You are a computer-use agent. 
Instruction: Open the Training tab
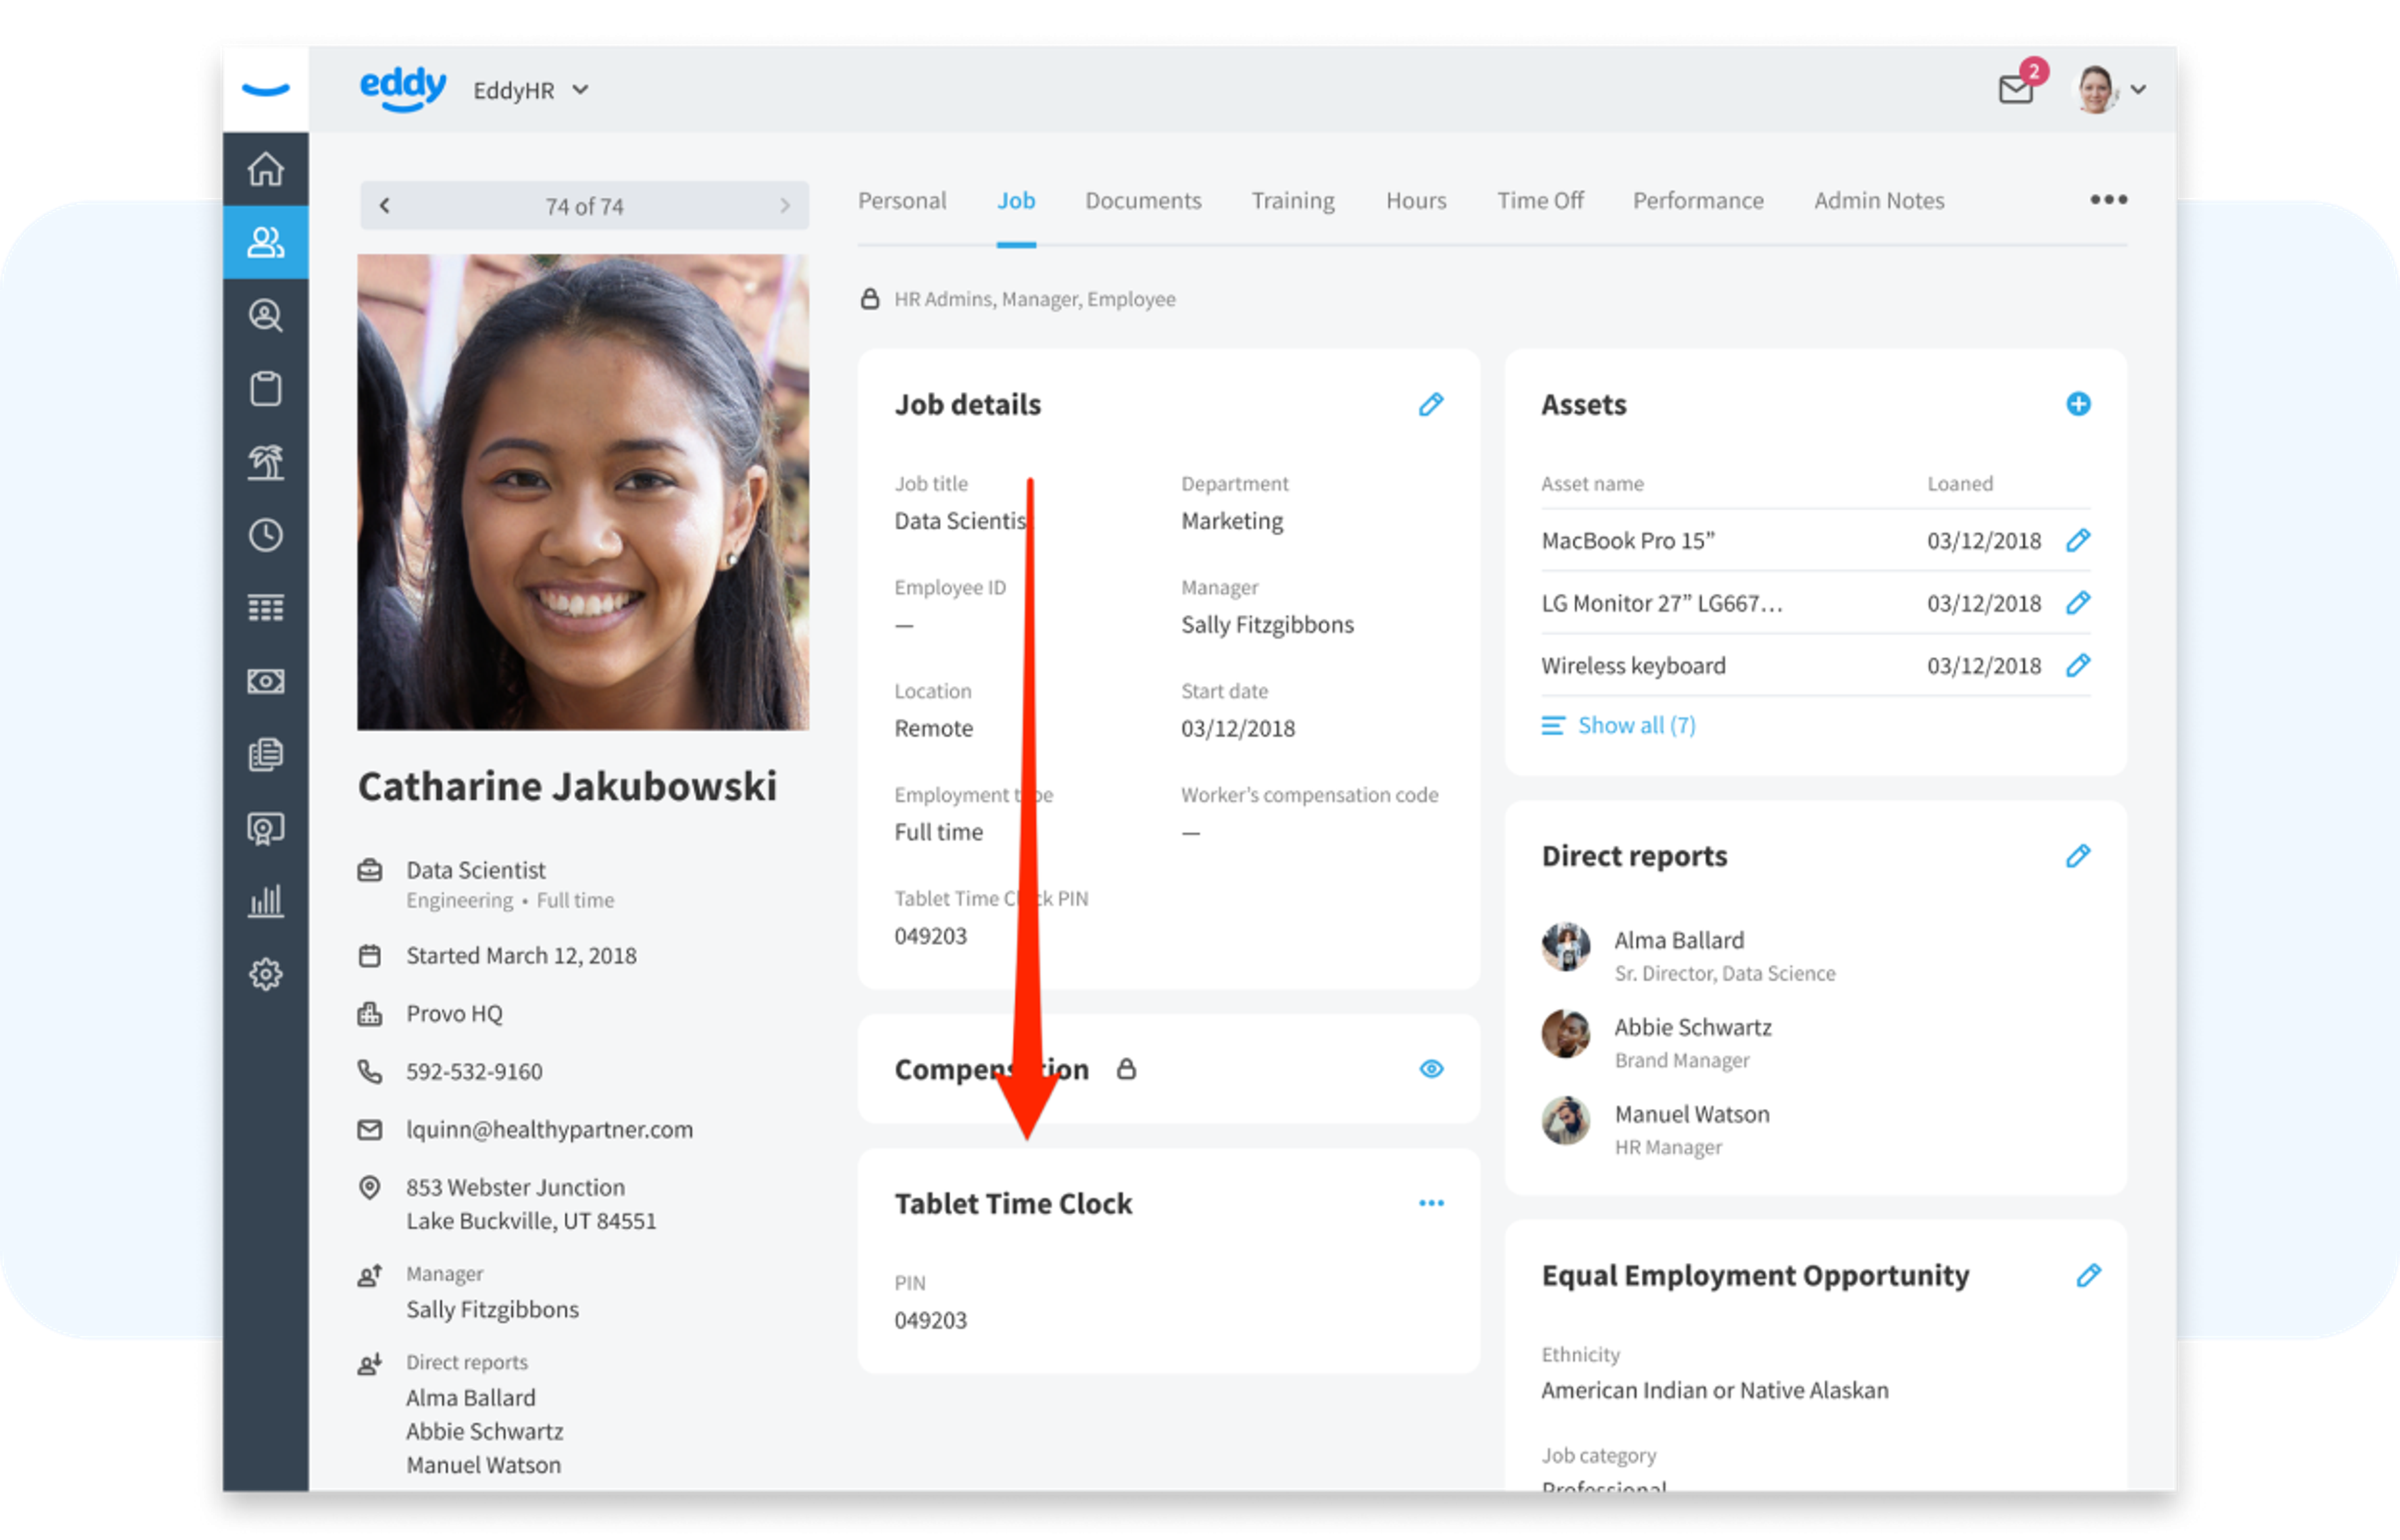tap(1292, 201)
